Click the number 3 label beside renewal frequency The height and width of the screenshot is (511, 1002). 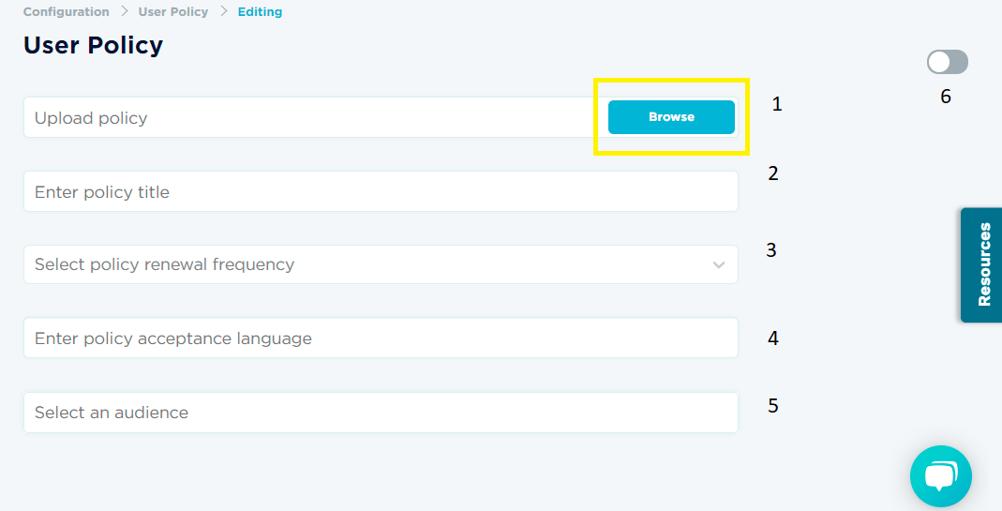point(771,250)
